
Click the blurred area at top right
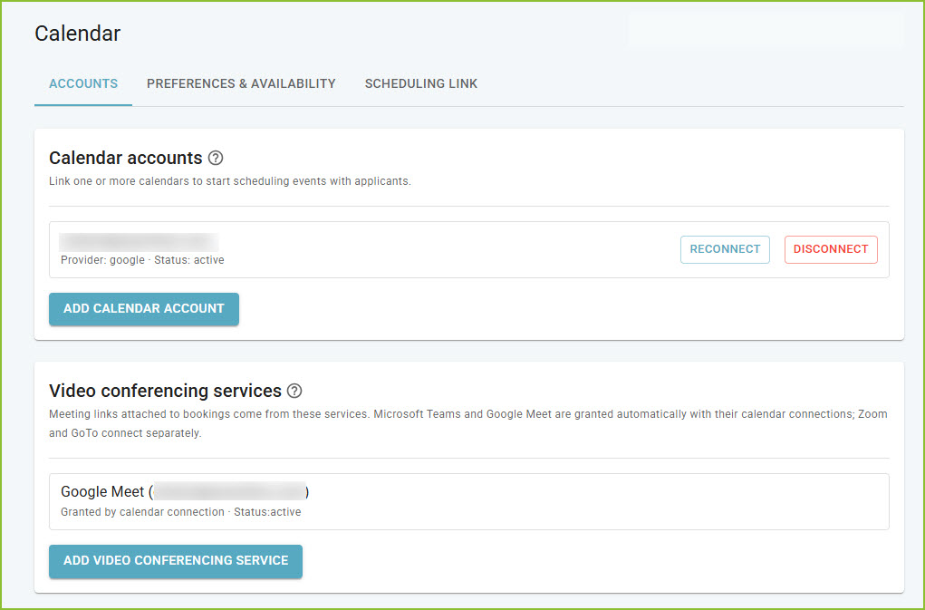[x=766, y=30]
